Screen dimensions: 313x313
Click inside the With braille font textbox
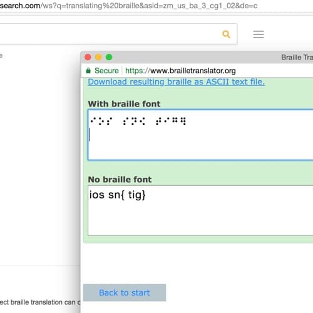pyautogui.click(x=200, y=135)
